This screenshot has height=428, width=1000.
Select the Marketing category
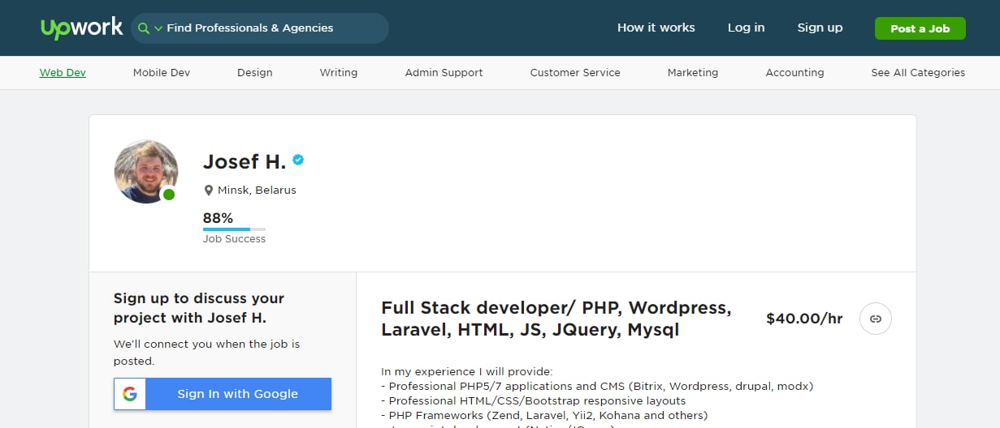pos(693,72)
